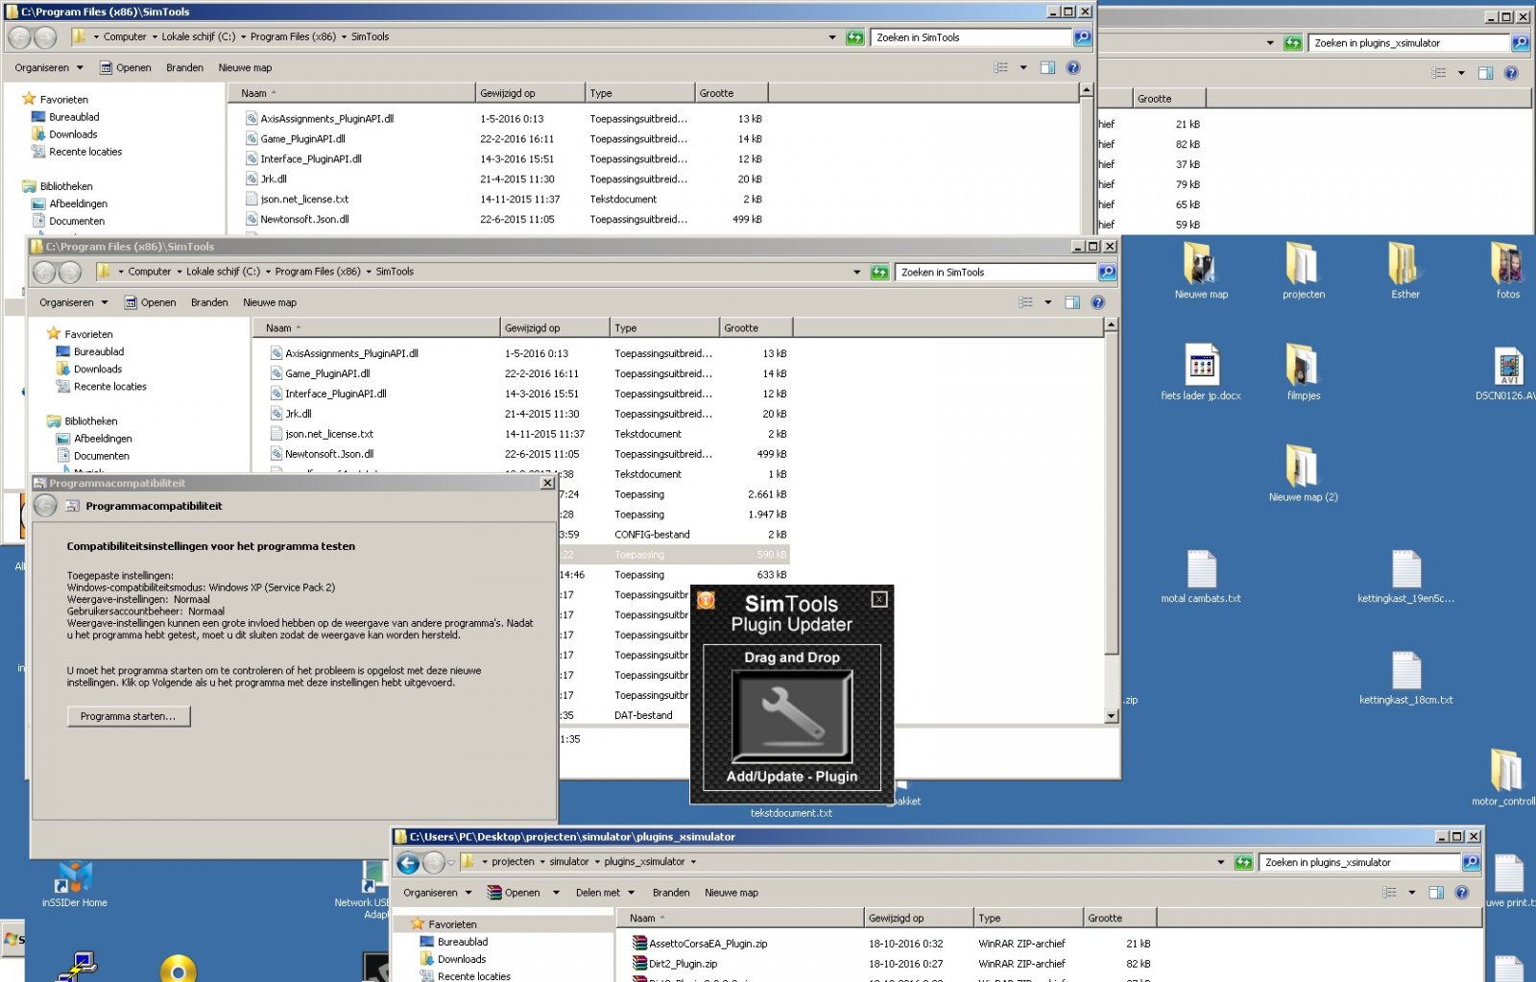
Task: Open view options dropdown in top SimTools window
Action: 1023,68
